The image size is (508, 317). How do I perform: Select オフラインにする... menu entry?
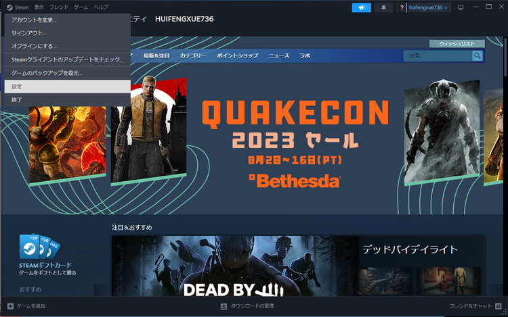pos(67,46)
